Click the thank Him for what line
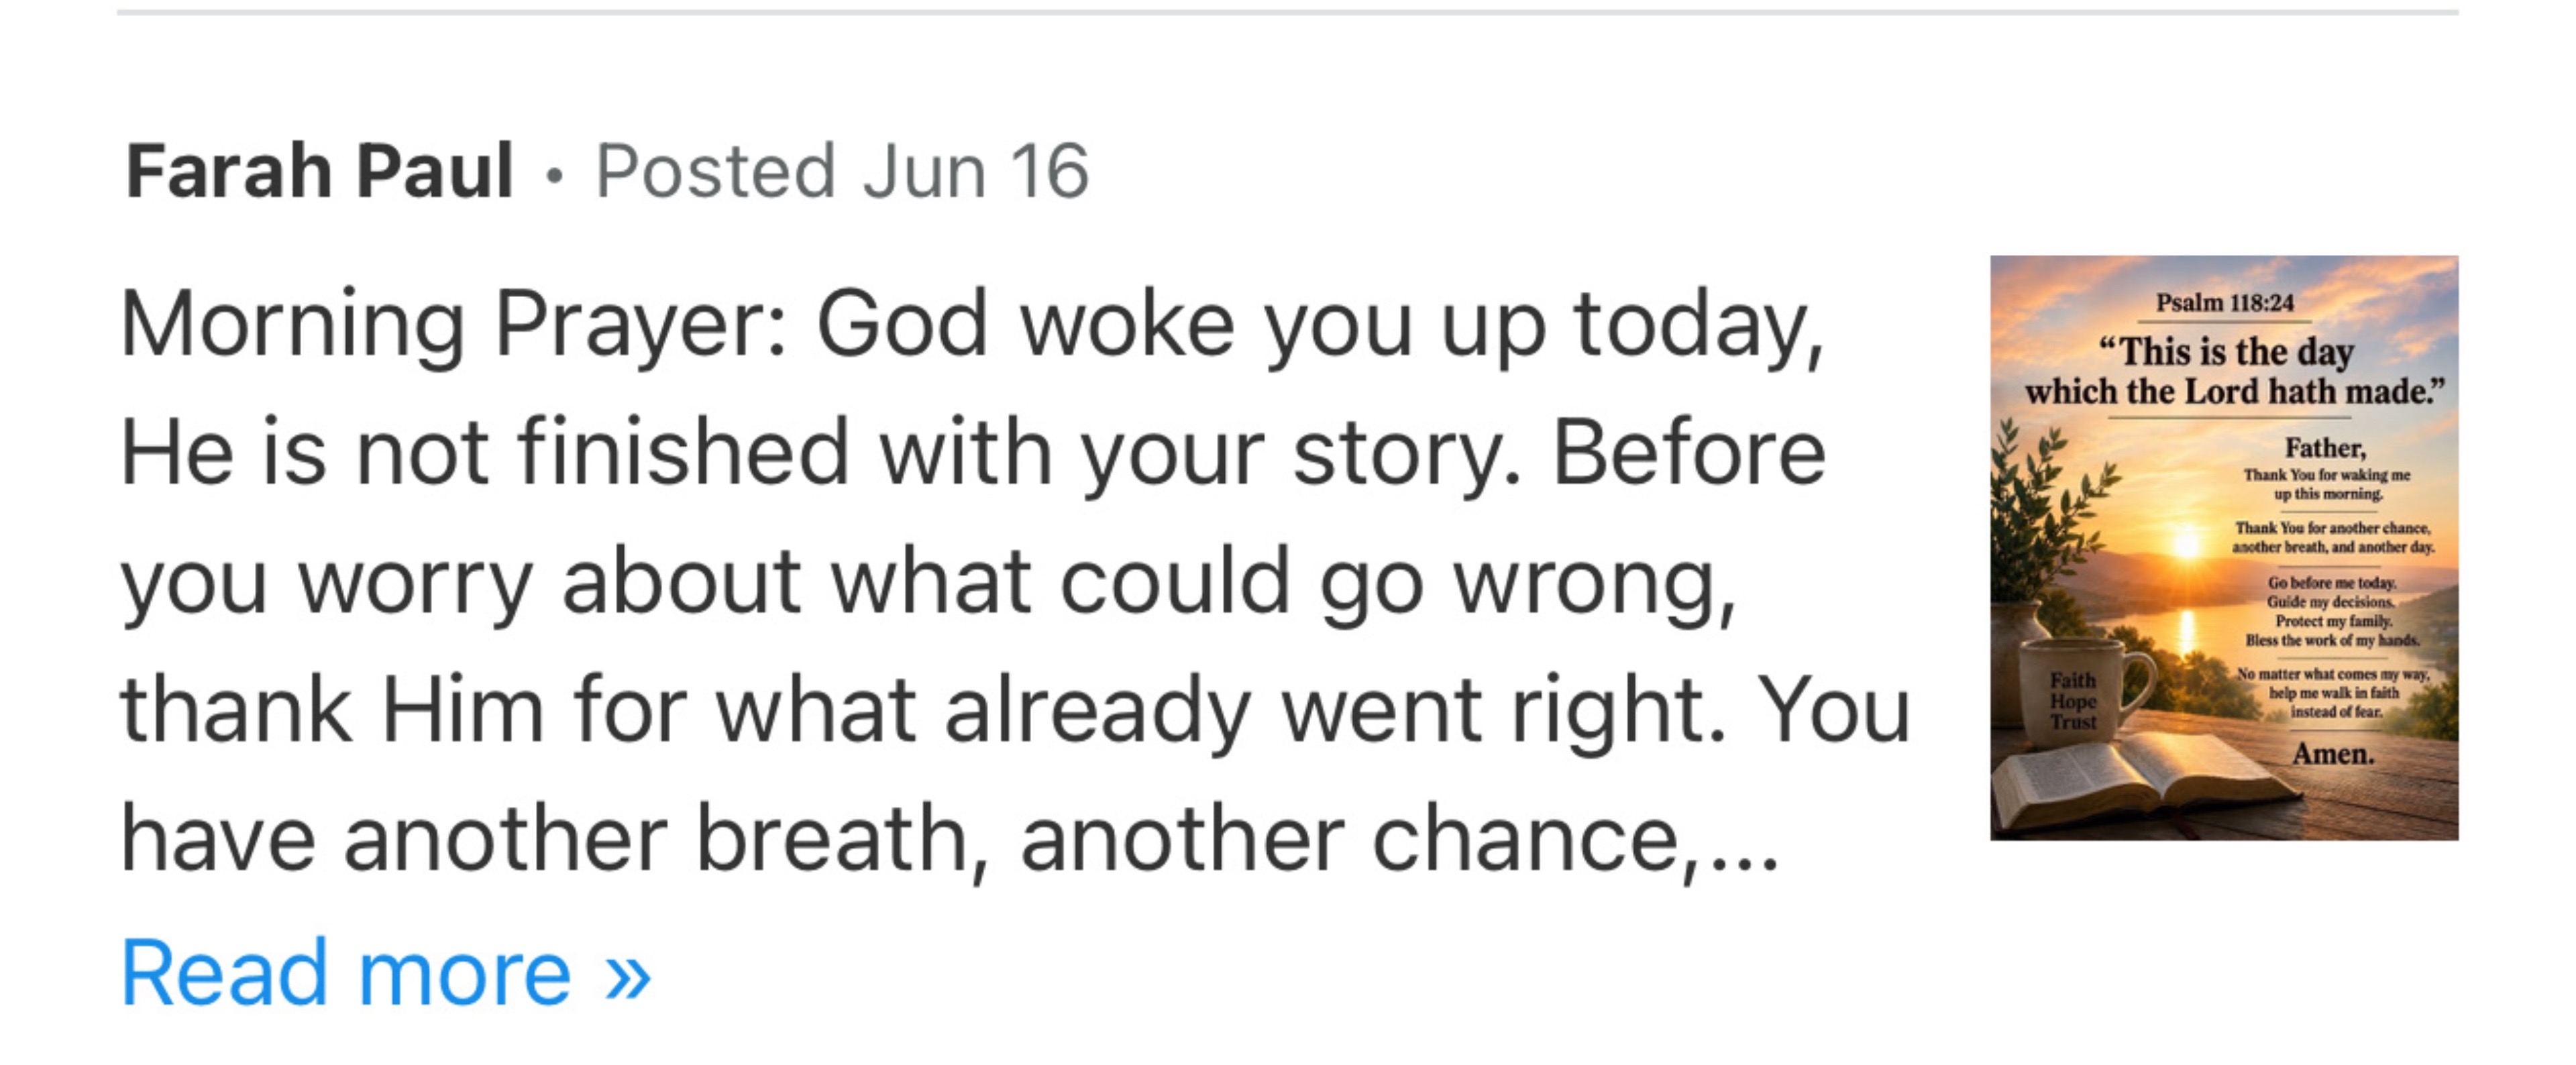Screen dimensions: 2576x1065 coord(1015,710)
